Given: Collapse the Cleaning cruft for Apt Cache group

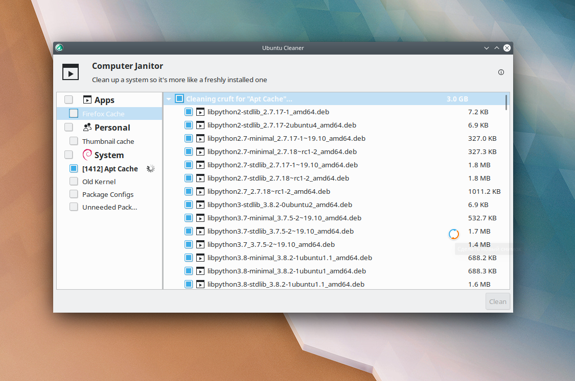Looking at the screenshot, I should [x=169, y=99].
